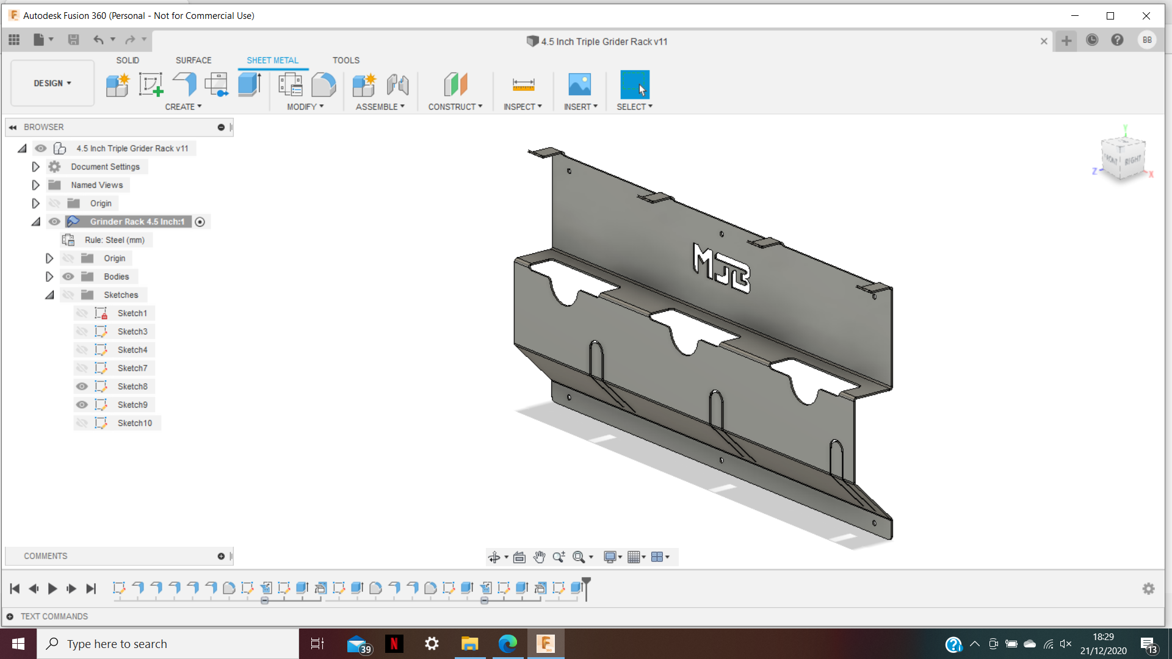
Task: Toggle visibility of Grinder Rack 4.5 Inch:1
Action: [x=54, y=221]
